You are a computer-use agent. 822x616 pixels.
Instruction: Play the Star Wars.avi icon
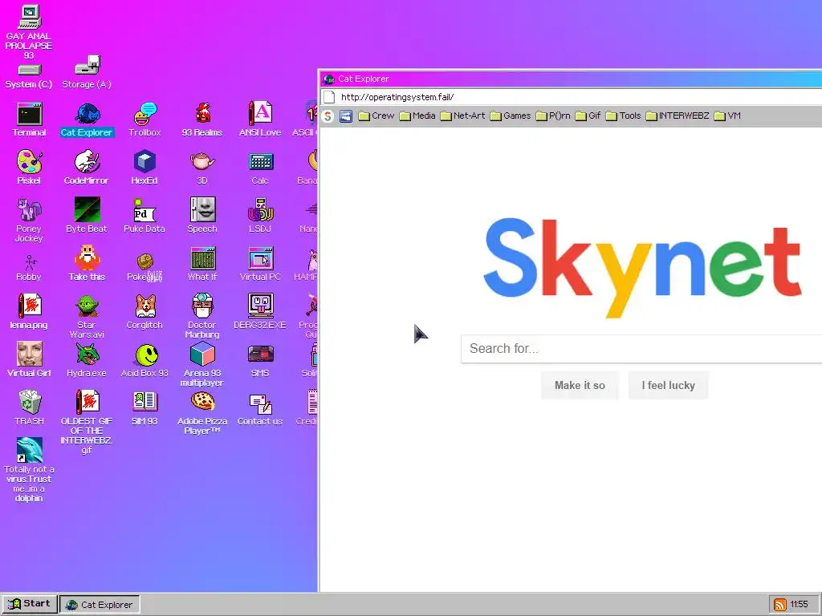(x=87, y=316)
